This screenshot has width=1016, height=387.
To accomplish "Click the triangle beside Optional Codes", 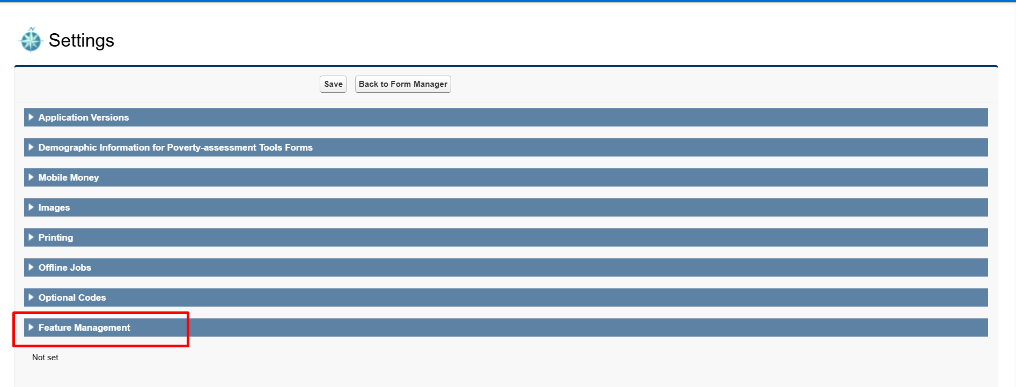I will [x=31, y=297].
